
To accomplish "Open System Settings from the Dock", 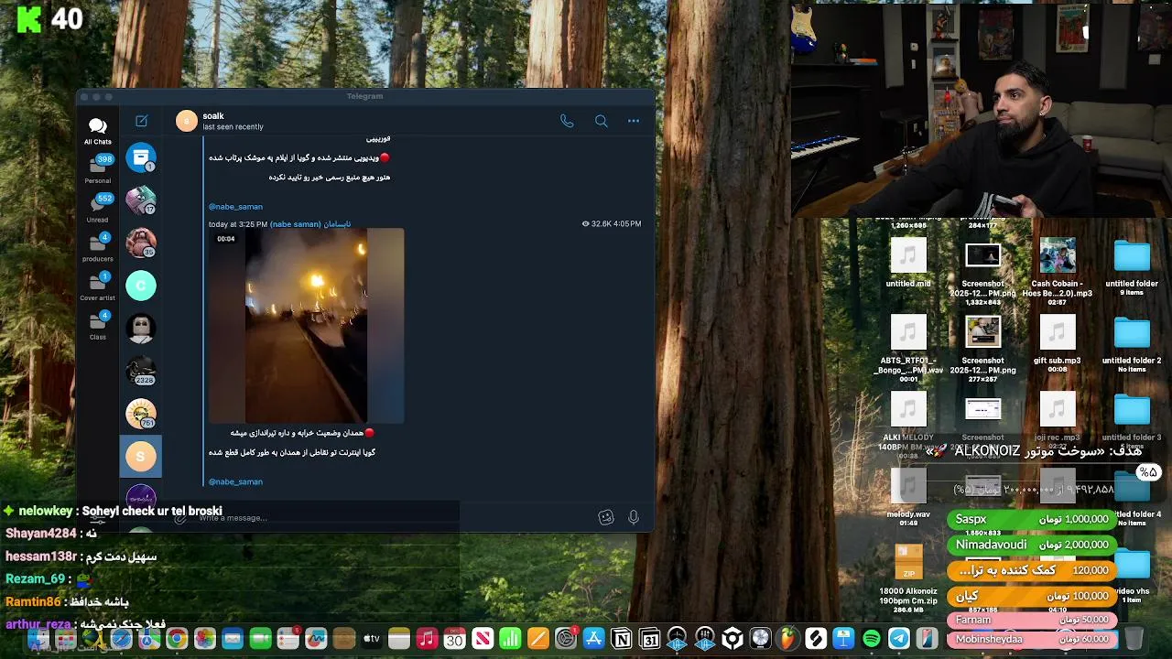I will 566,639.
